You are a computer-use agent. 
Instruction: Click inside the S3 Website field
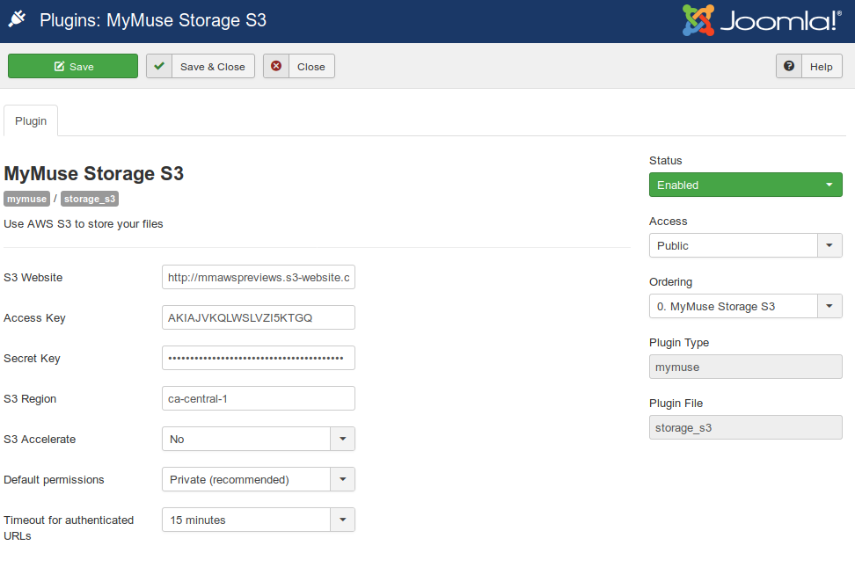(258, 277)
